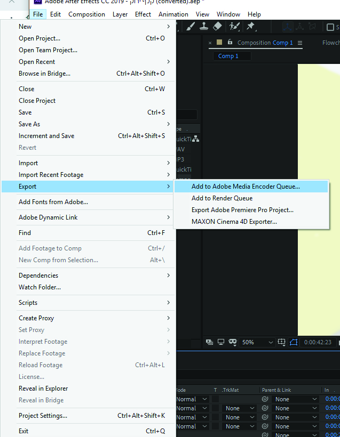
Task: Select MAXON Cinema 4D Exporter
Action: (x=251, y=222)
